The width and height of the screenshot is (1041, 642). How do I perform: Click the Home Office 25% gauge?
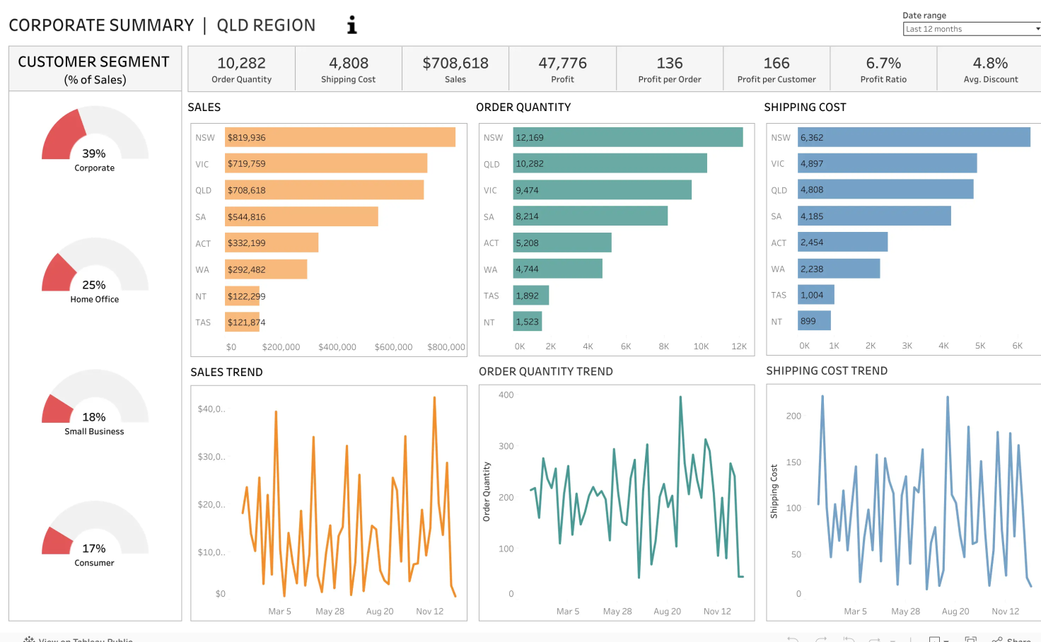95,266
